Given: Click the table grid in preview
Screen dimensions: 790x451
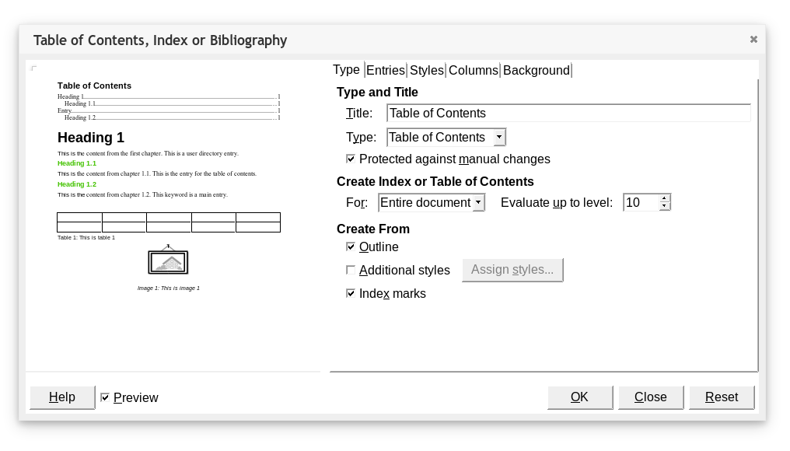Looking at the screenshot, I should tap(169, 222).
